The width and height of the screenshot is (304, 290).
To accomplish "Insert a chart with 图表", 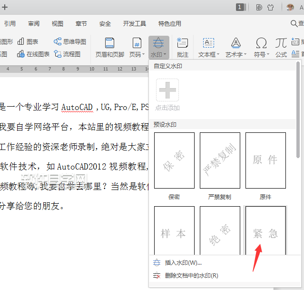I will [28, 41].
